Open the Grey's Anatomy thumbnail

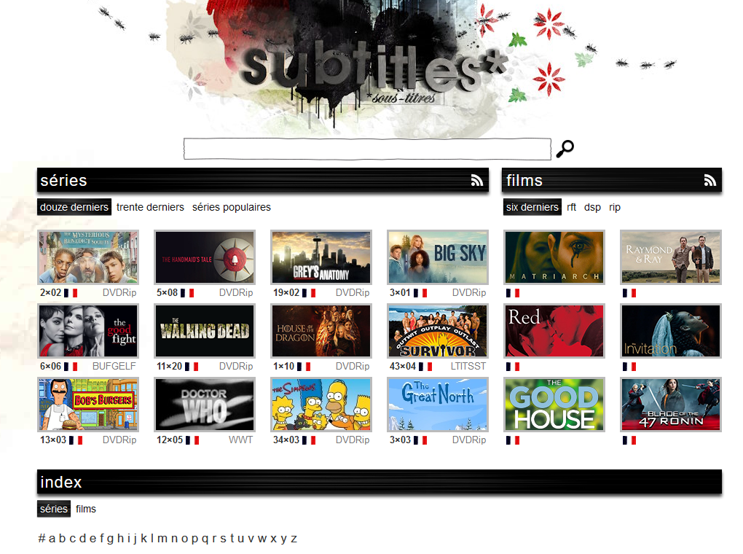tap(321, 257)
